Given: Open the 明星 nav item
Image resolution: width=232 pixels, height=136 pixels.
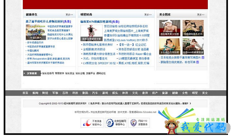Looking at the screenshot, I should click(195, 93).
